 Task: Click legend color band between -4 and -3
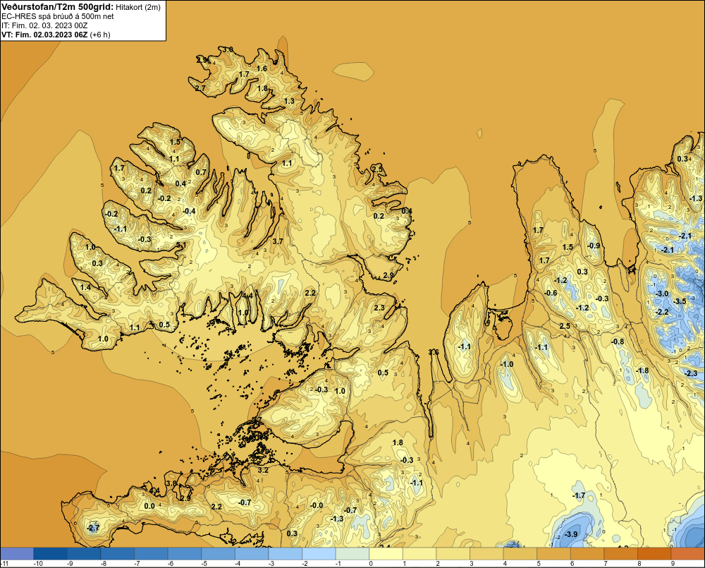(x=252, y=553)
